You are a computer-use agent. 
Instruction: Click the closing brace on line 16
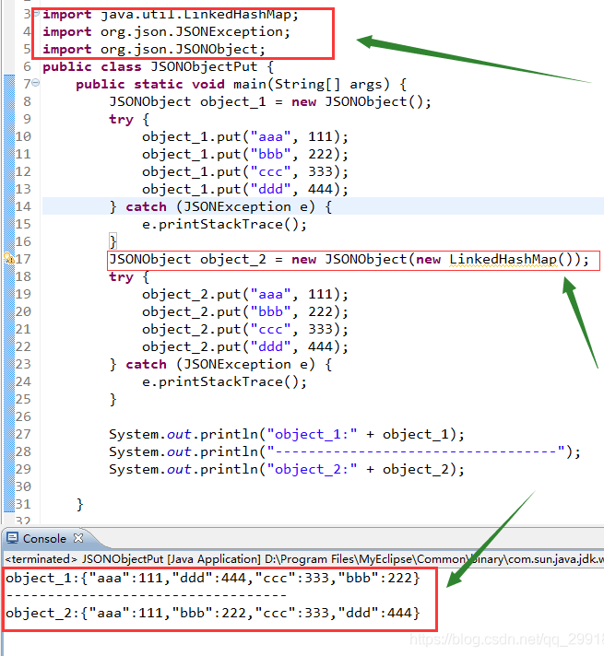point(113,241)
